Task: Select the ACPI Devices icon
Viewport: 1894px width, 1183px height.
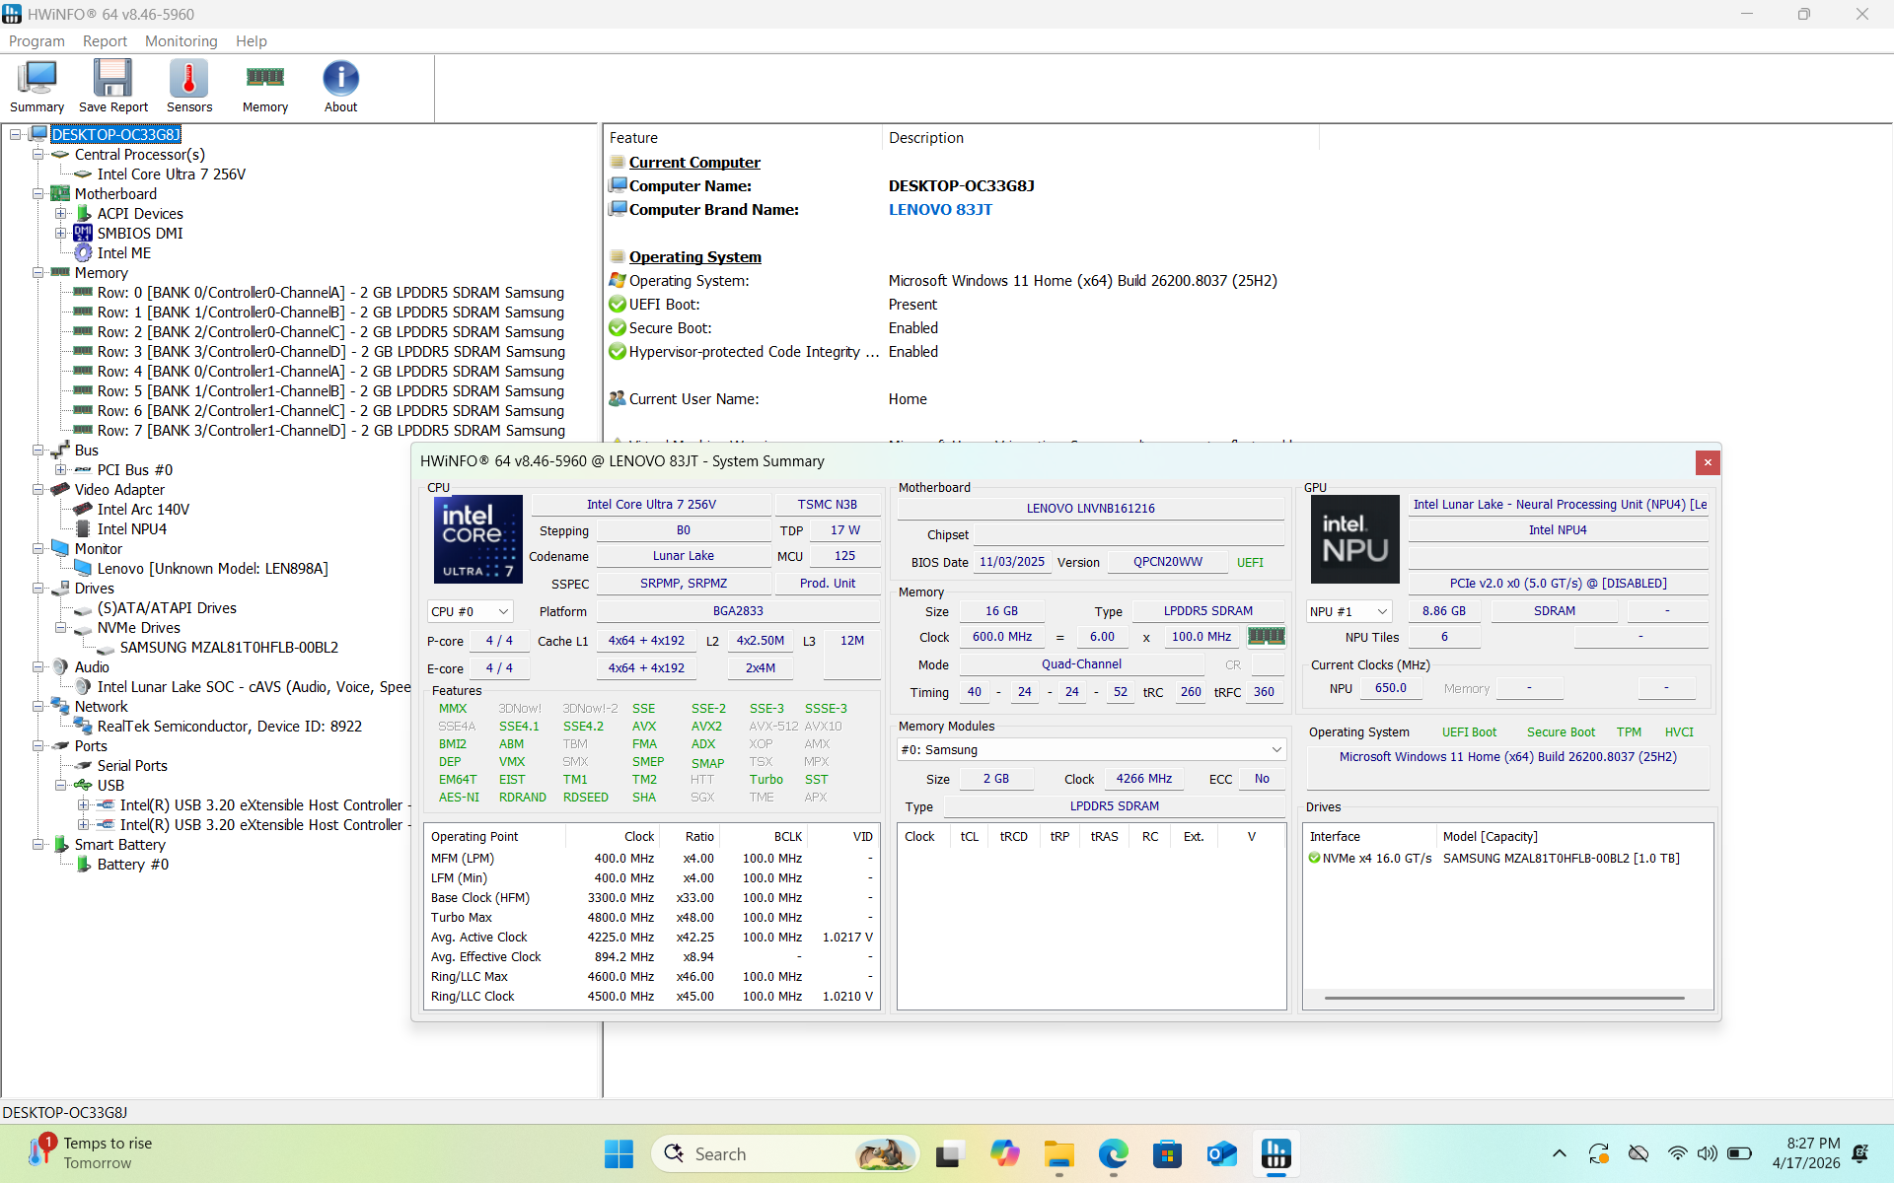Action: point(84,214)
